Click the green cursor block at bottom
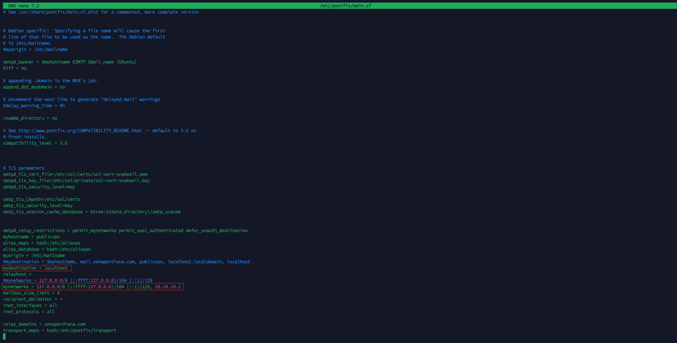 click(x=4, y=336)
